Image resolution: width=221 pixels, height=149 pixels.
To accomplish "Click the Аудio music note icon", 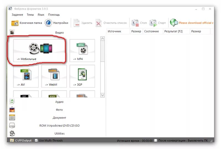I will point(12,101).
